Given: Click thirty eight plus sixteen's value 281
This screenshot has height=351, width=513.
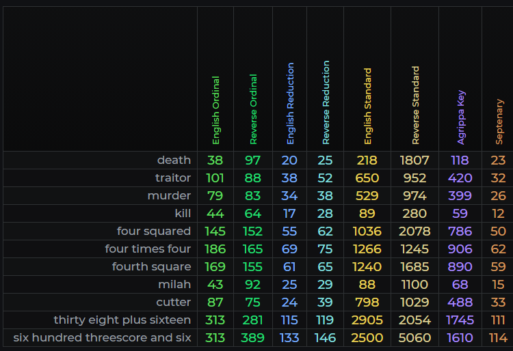Looking at the screenshot, I should [252, 320].
